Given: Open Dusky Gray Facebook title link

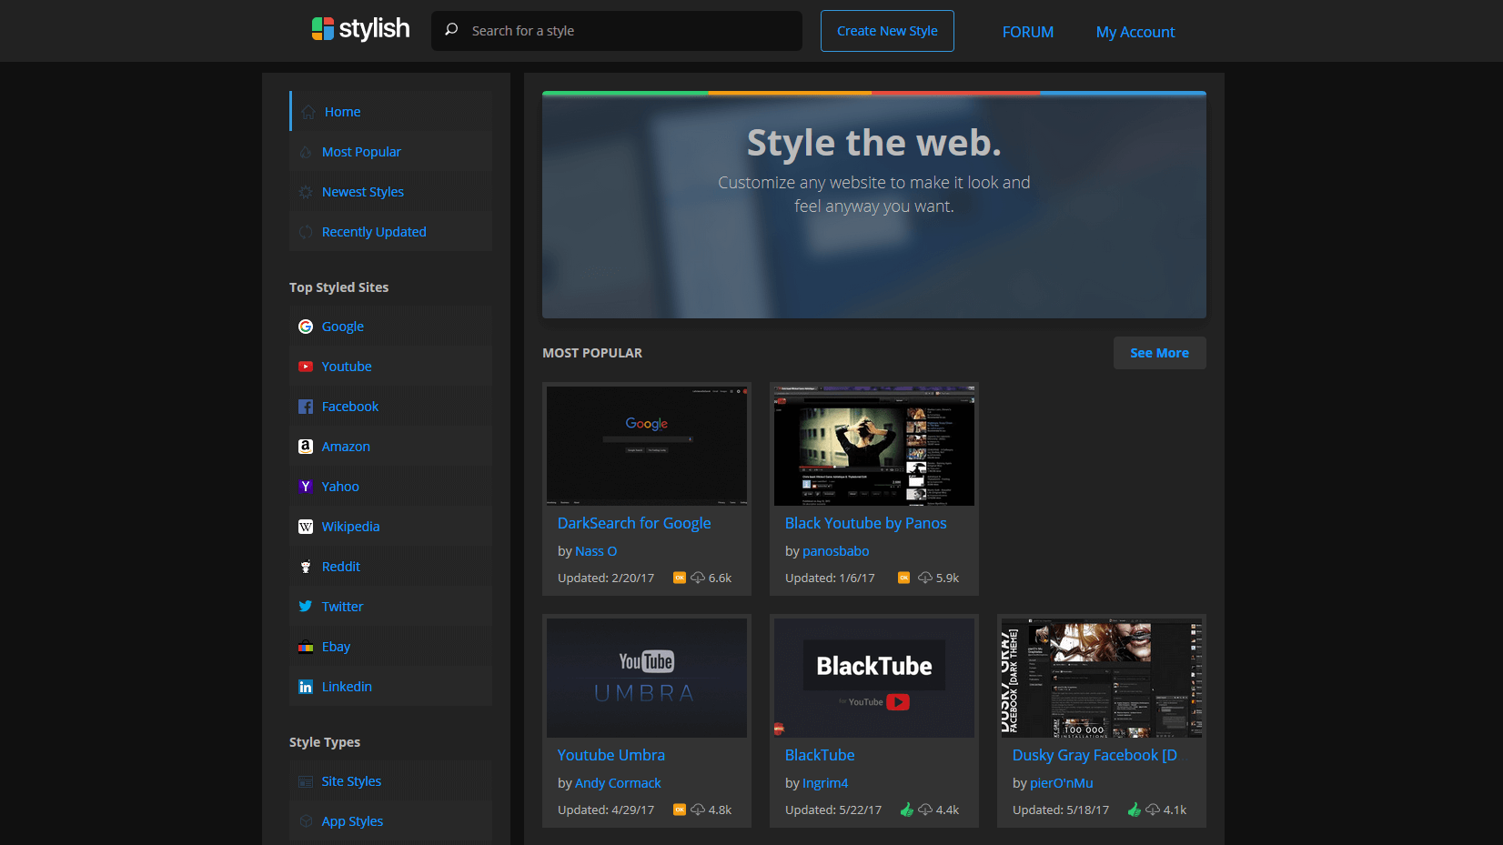Looking at the screenshot, I should click(x=1094, y=755).
